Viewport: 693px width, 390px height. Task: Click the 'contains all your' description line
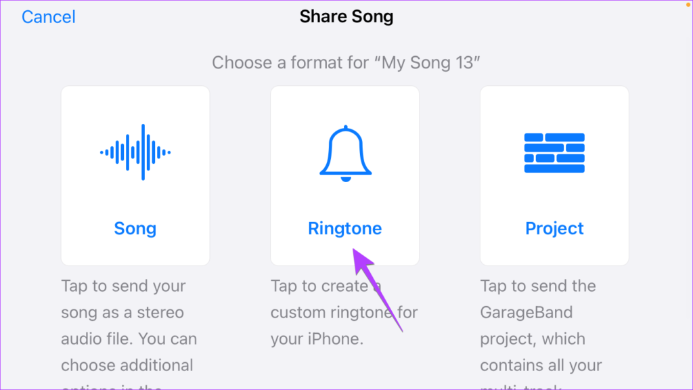pos(541,365)
